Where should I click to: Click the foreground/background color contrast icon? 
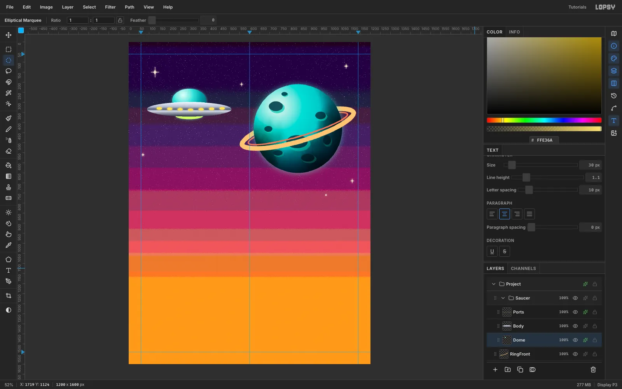pos(9,310)
